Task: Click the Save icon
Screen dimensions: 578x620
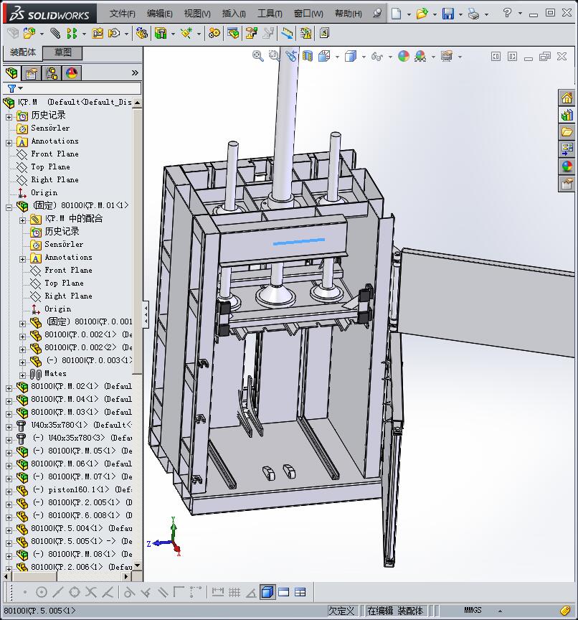Action: [x=448, y=14]
